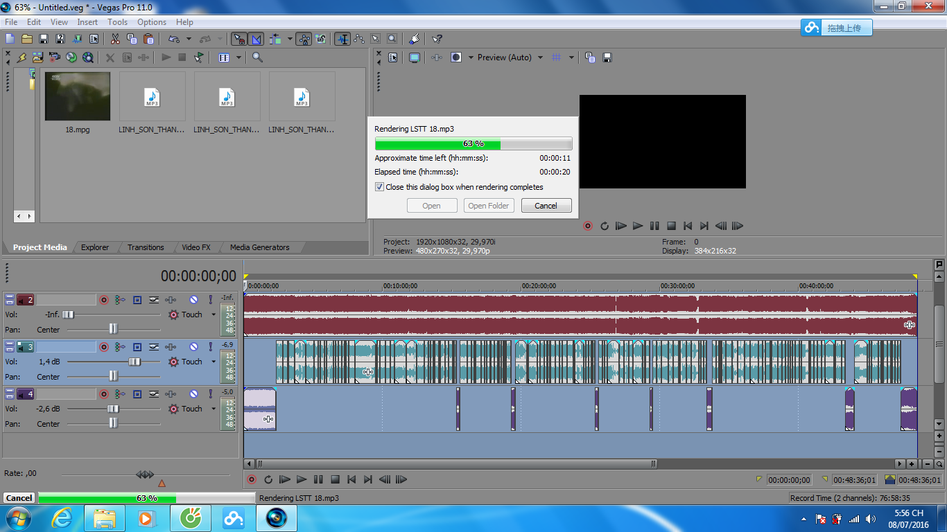The width and height of the screenshot is (947, 532).
Task: Open the Undo history dropdown arrow
Action: click(189, 39)
